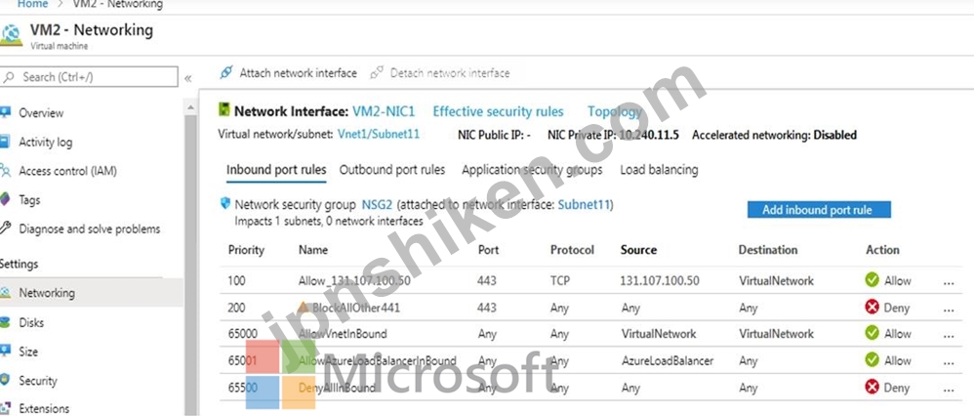Open Access control (IAM) menu item
Screen dimensions: 974x416
click(67, 171)
